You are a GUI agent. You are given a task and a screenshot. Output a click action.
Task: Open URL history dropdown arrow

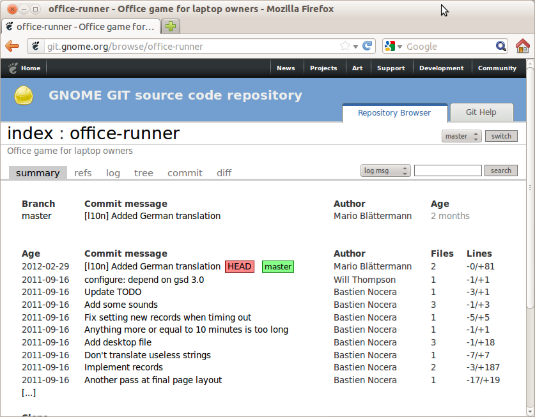click(x=355, y=47)
